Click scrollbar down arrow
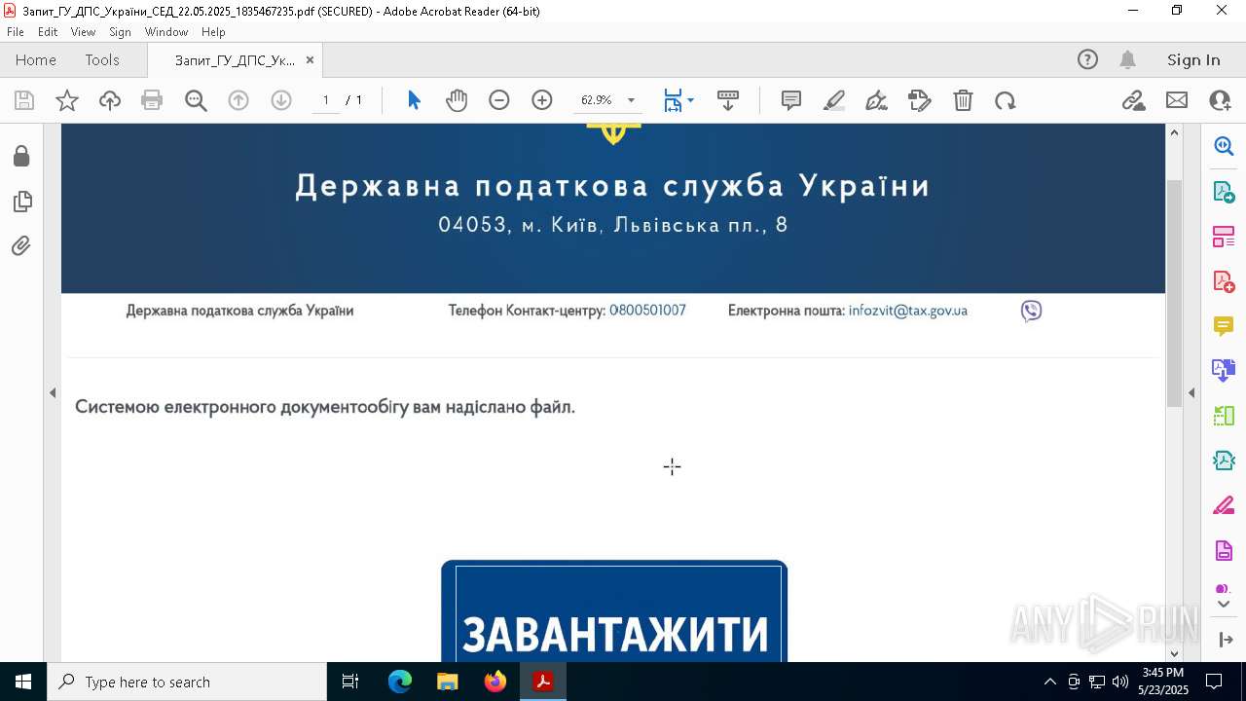 point(1174,653)
